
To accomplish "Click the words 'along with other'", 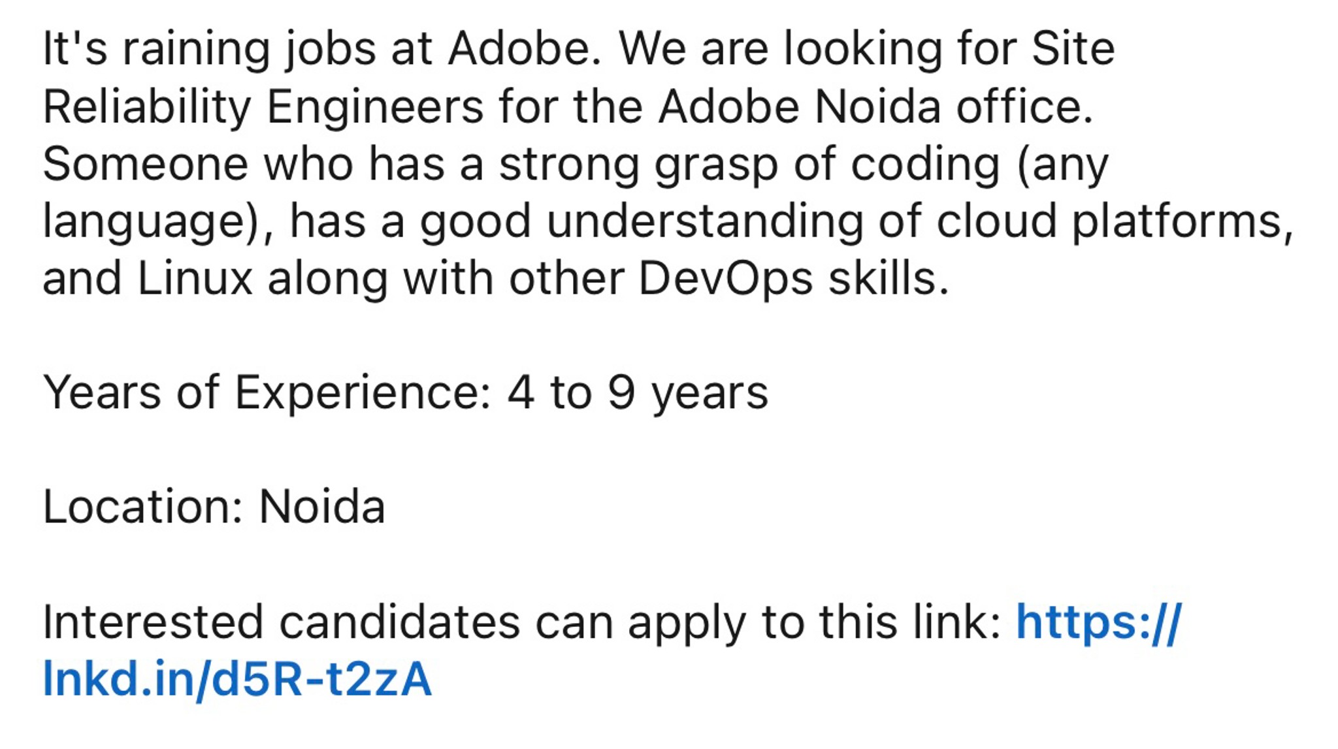I will click(446, 279).
